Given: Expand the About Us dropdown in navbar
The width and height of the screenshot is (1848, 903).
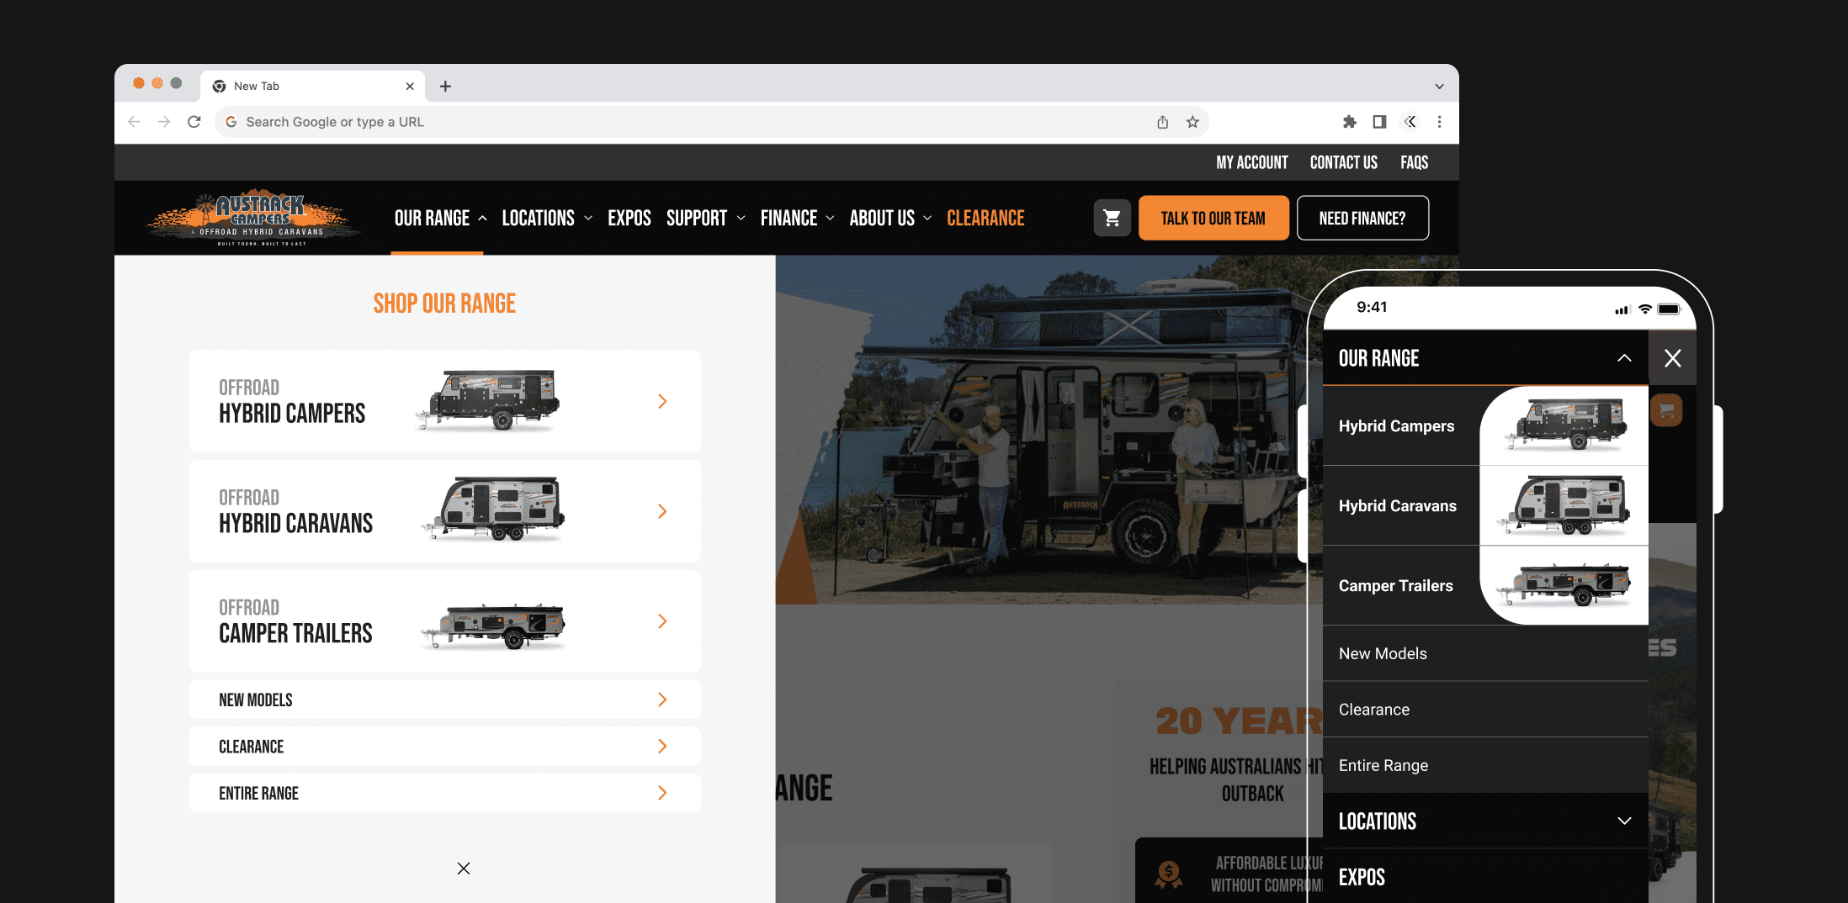Looking at the screenshot, I should click(927, 219).
